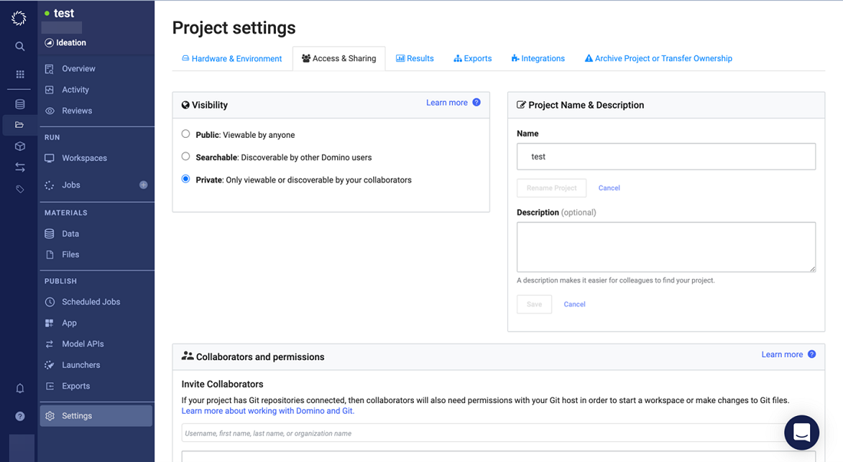
Task: Click the two-arrows icon in the narrow rail
Action: [20, 168]
